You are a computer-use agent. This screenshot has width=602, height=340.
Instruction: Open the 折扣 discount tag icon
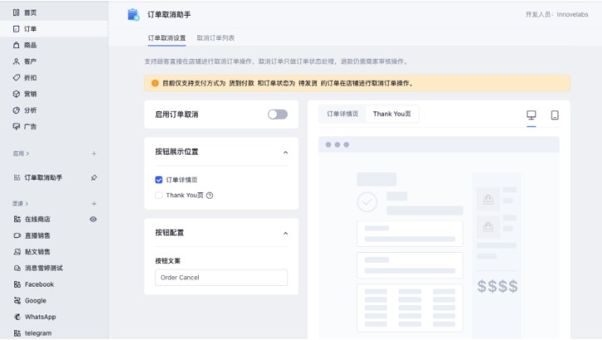pyautogui.click(x=16, y=77)
